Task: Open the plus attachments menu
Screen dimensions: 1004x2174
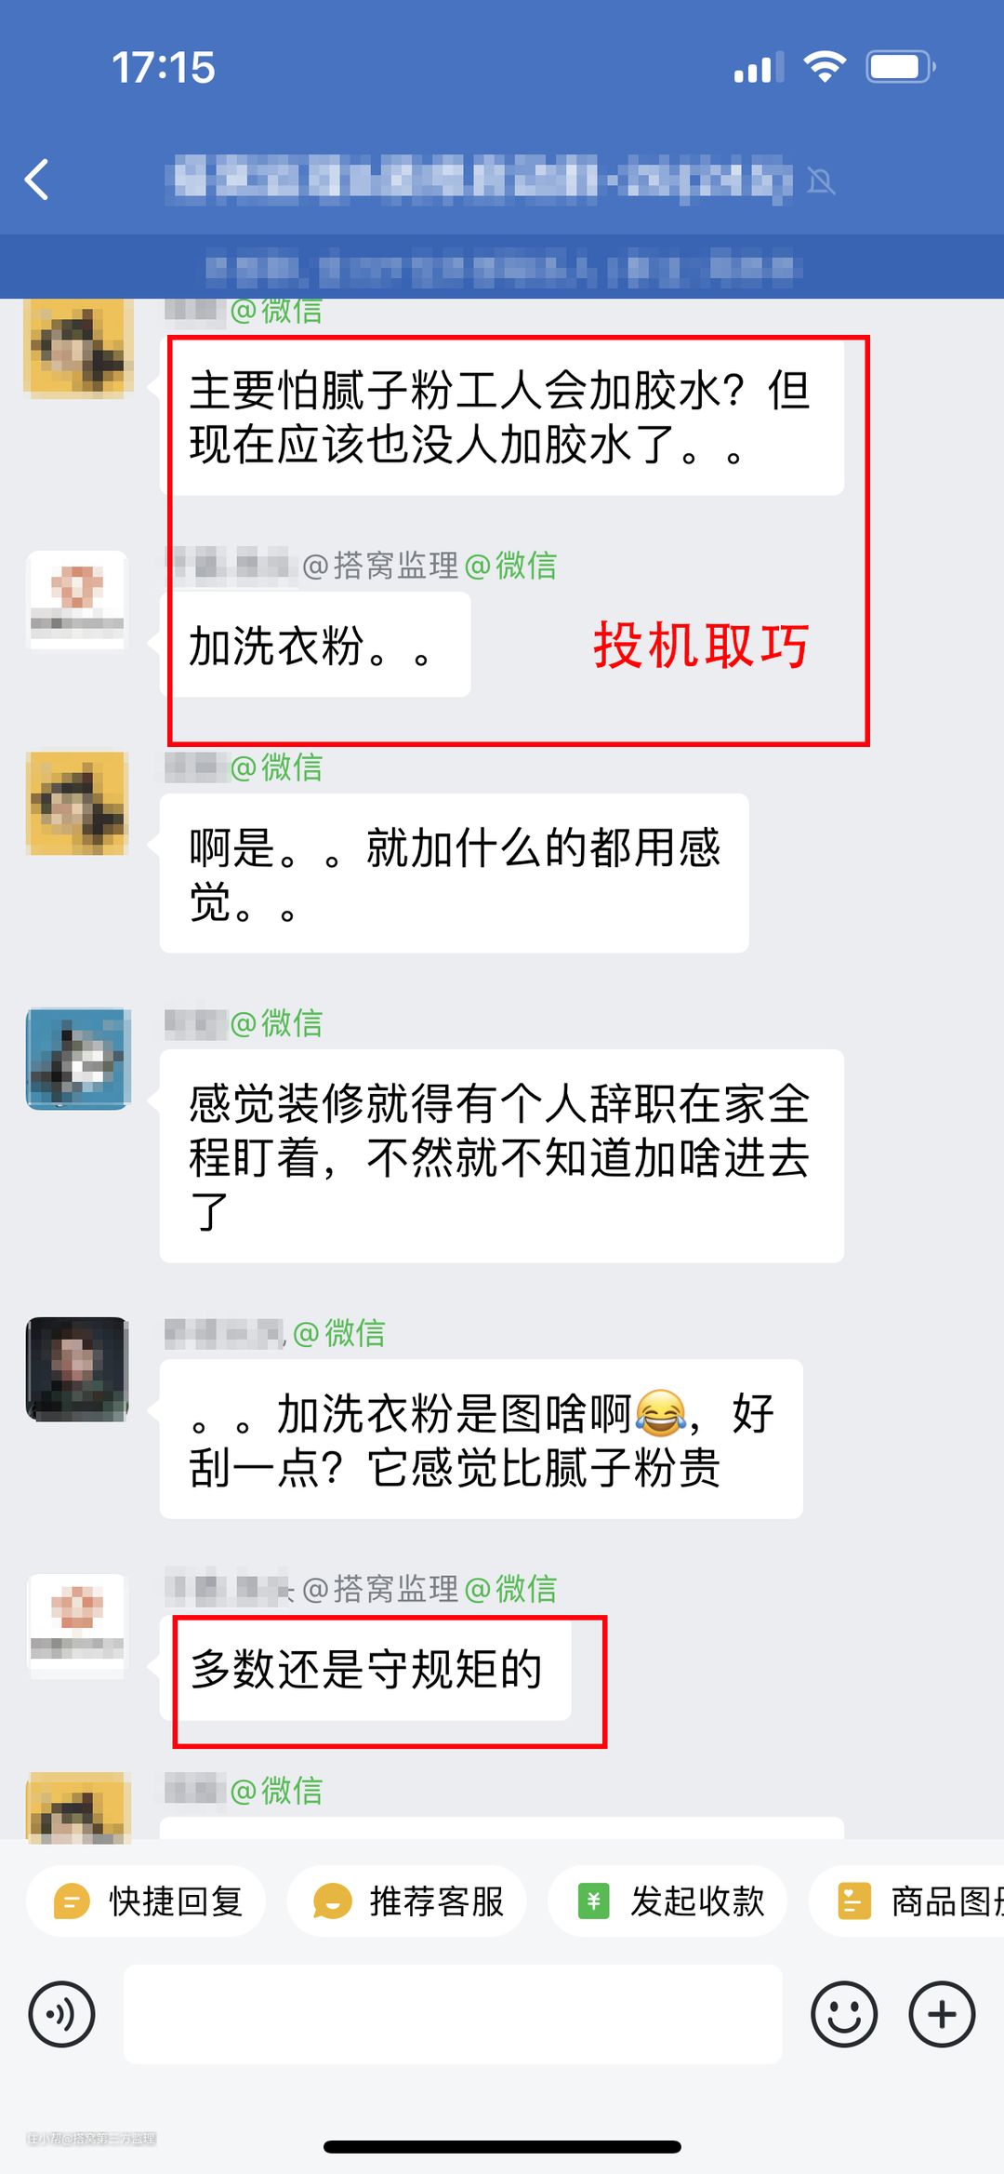Action: coord(942,2014)
